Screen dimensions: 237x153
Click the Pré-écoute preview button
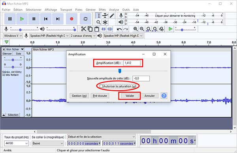[100, 96]
